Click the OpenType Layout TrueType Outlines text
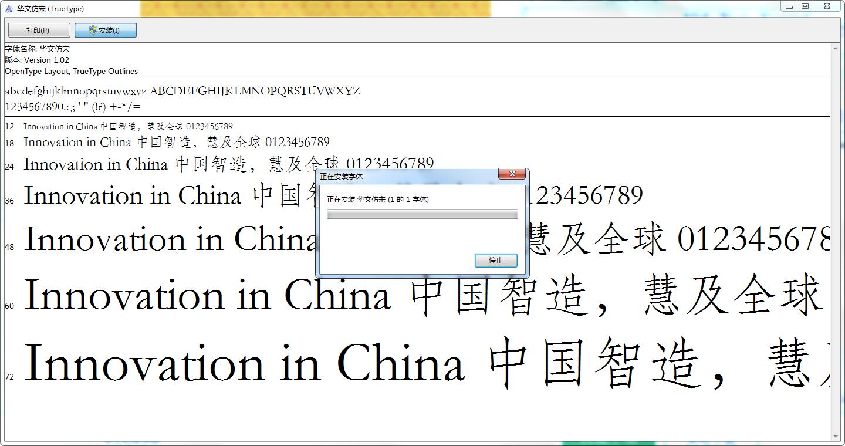845x446 pixels. click(72, 71)
